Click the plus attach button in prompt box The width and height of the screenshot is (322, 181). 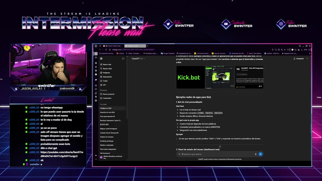179,154
